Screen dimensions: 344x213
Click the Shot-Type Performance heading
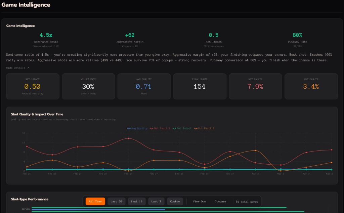click(x=30, y=199)
